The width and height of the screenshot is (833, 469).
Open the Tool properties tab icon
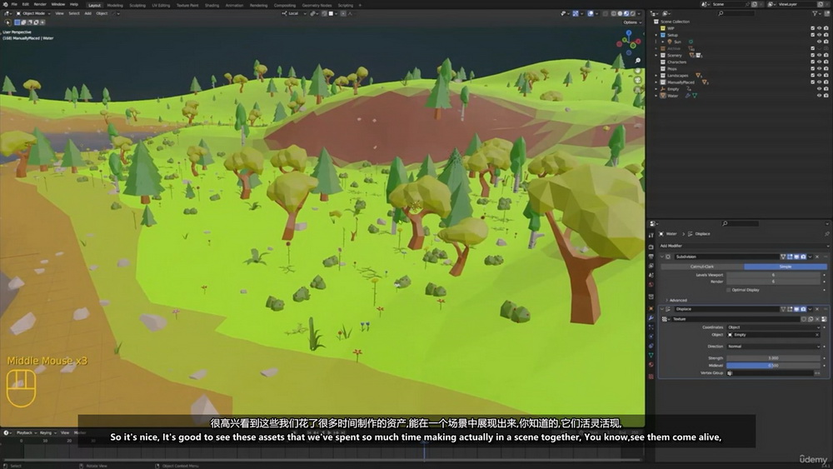tap(651, 235)
